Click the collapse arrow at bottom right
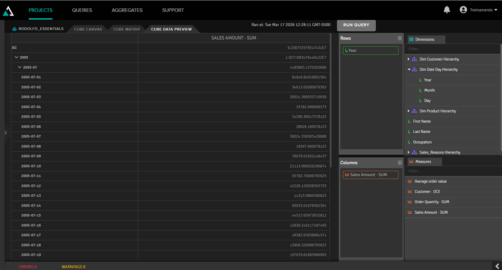This screenshot has width=502, height=270. click(x=497, y=266)
